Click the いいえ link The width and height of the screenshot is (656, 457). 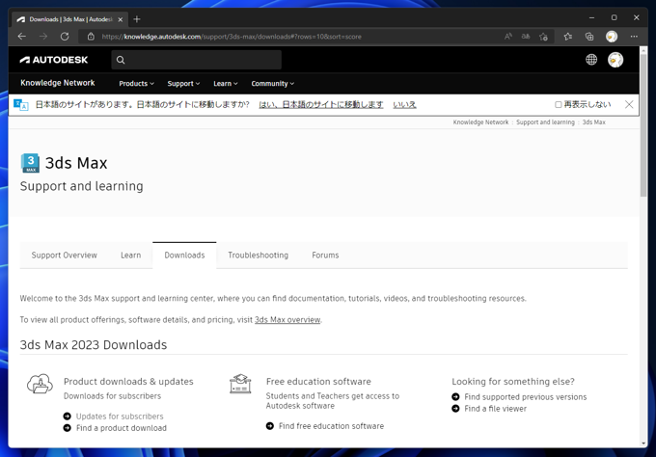click(x=404, y=104)
